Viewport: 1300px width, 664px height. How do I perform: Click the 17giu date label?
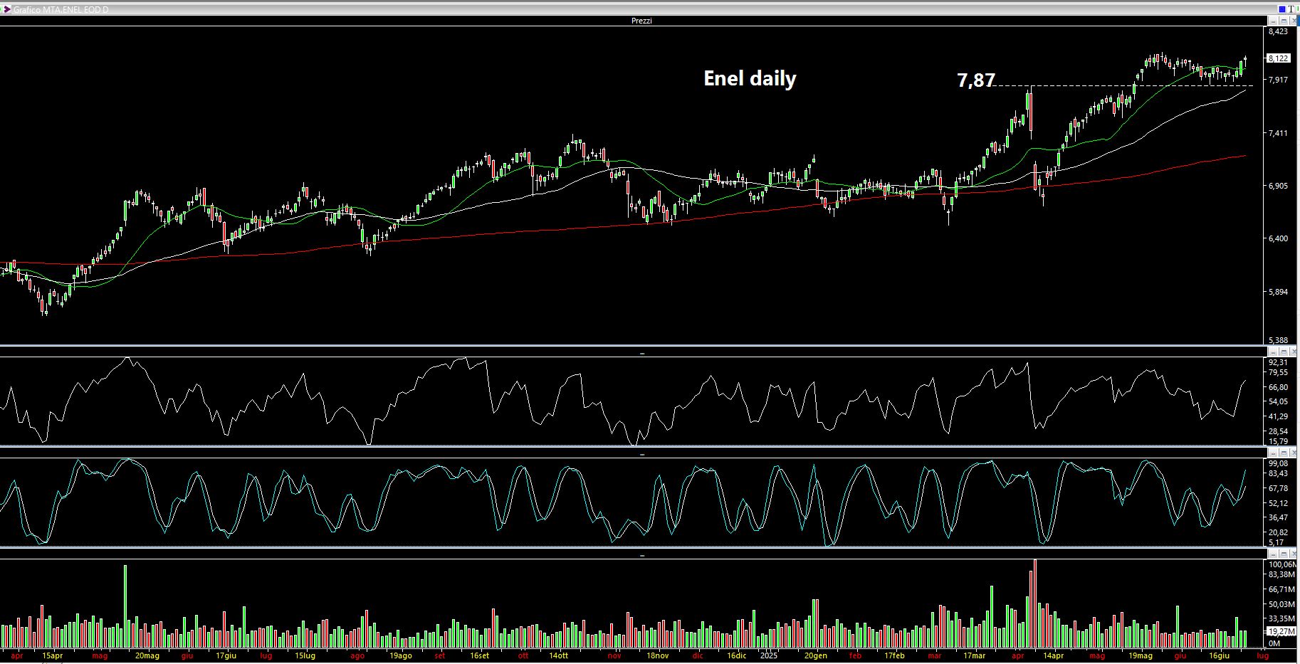coord(226,656)
